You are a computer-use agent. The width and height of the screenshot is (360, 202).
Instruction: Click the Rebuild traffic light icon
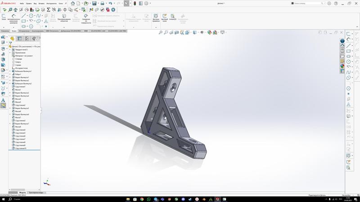pyautogui.click(x=135, y=4)
